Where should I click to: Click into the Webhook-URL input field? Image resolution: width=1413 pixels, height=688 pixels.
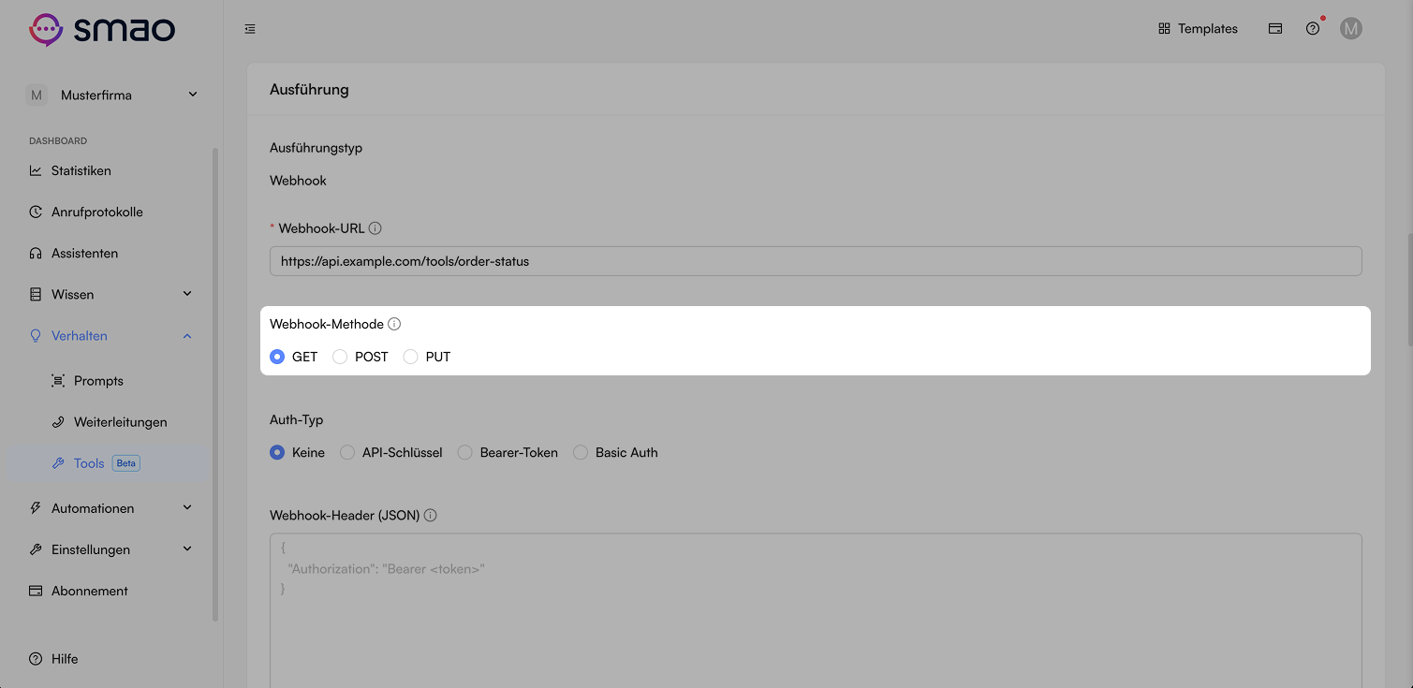point(816,261)
